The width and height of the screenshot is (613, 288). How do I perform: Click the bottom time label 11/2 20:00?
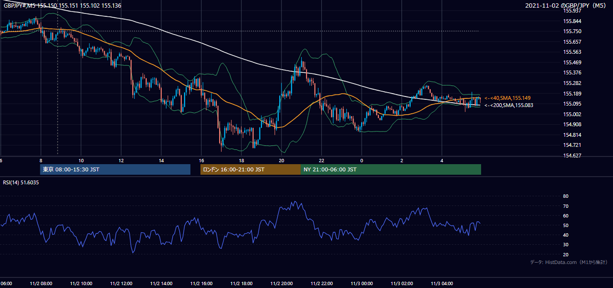282,283
